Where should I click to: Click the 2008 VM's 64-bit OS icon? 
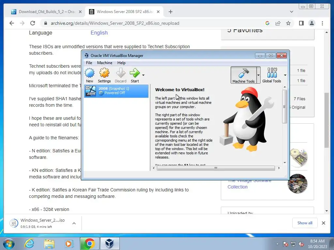point(91,91)
